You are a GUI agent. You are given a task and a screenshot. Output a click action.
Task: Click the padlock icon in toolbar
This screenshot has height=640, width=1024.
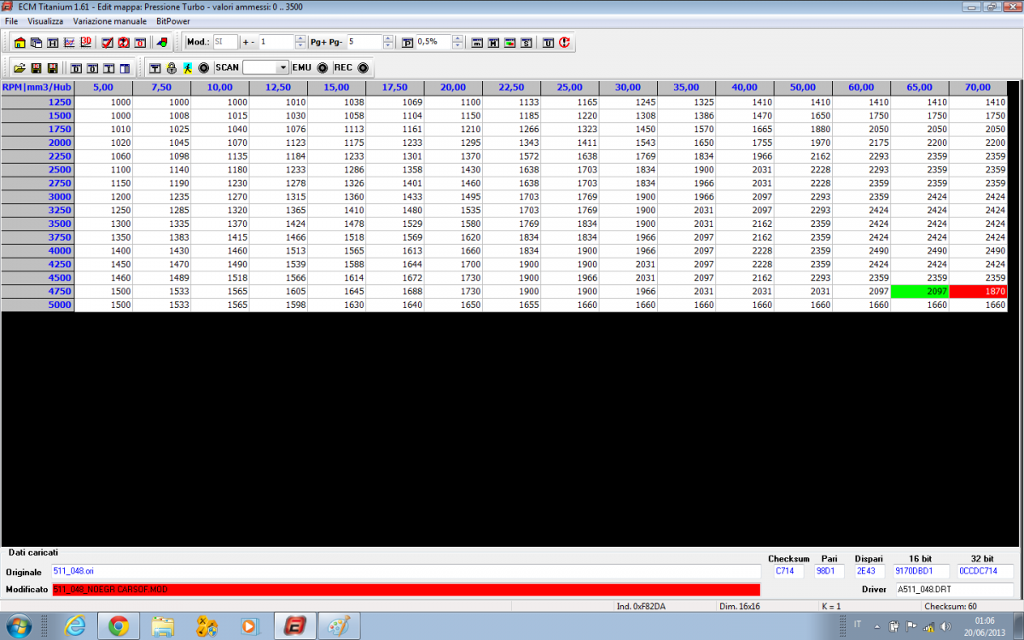point(171,67)
